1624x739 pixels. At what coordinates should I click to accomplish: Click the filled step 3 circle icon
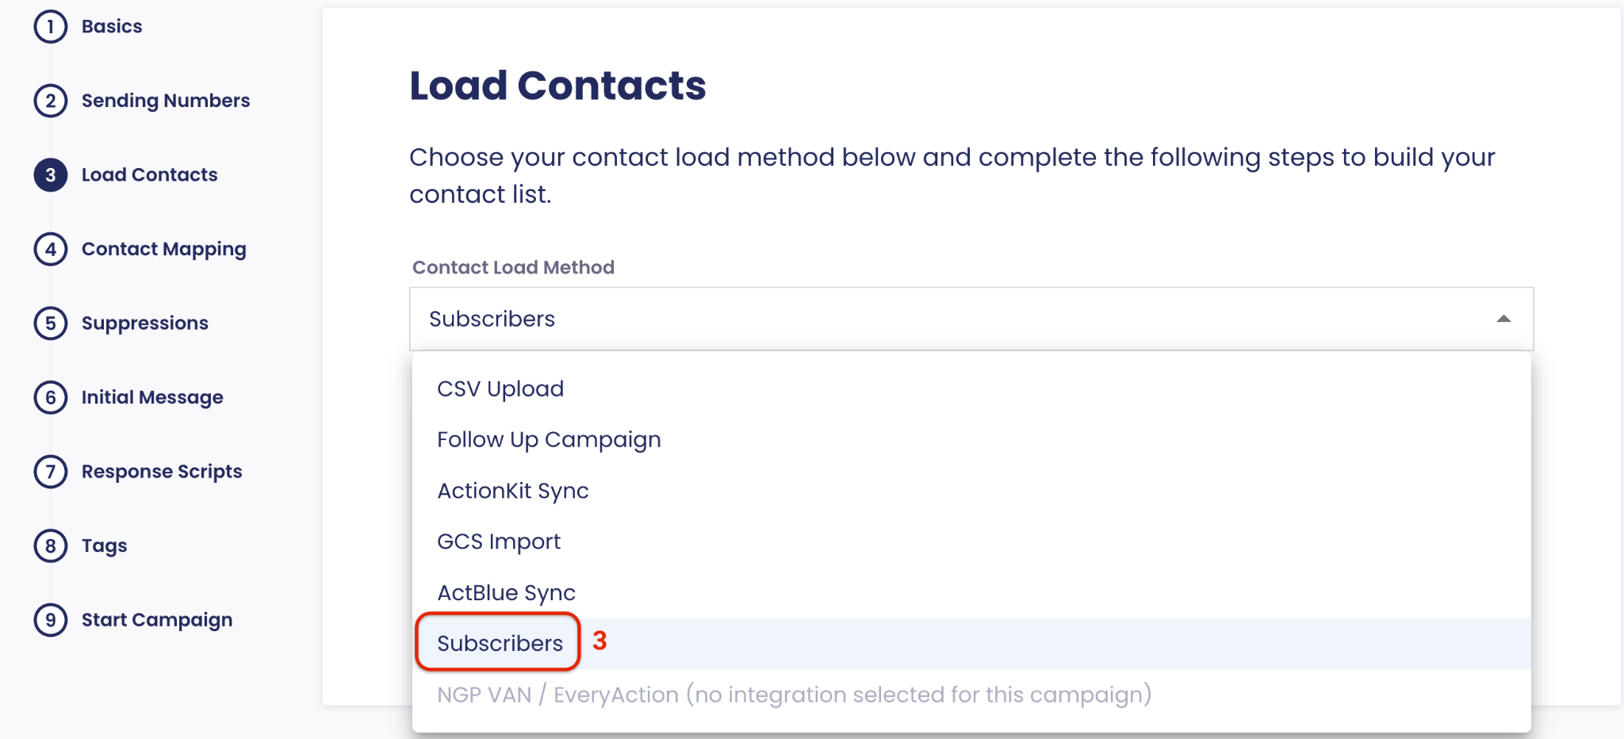click(x=51, y=175)
